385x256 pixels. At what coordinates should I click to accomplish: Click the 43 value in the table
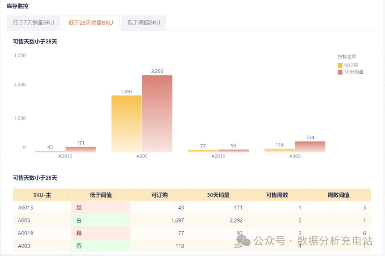[181, 208]
